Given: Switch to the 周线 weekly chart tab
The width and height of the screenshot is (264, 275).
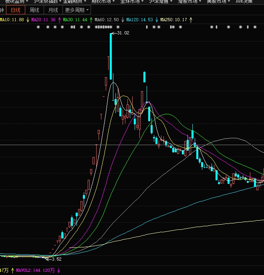Looking at the screenshot, I should pyautogui.click(x=34, y=10).
